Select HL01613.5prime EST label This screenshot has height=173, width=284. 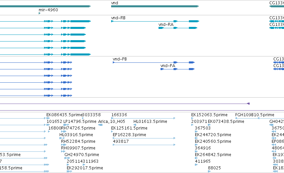[150, 122]
